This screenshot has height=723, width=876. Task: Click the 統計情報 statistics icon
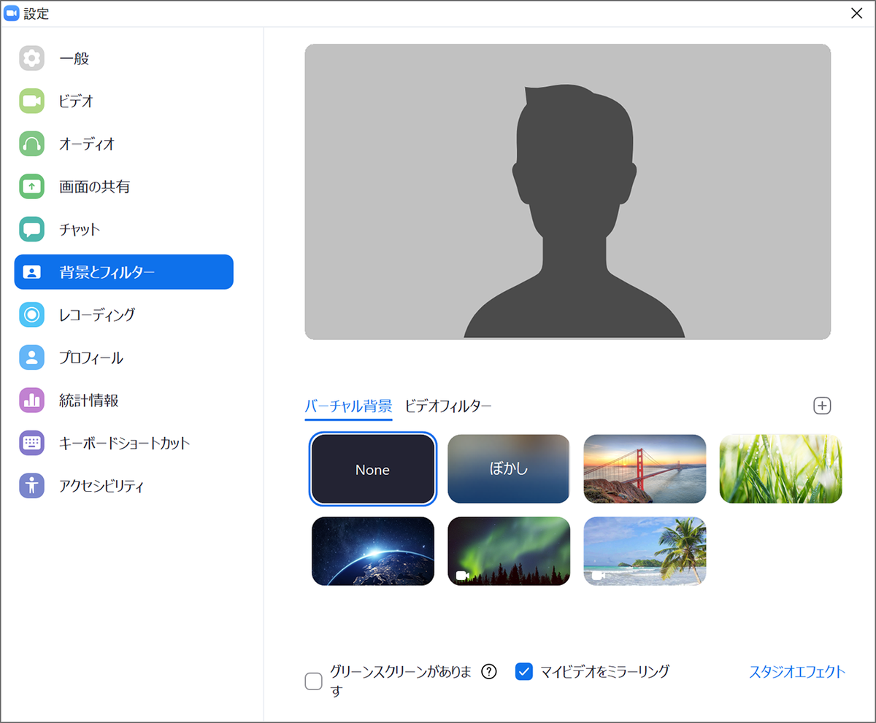[32, 400]
